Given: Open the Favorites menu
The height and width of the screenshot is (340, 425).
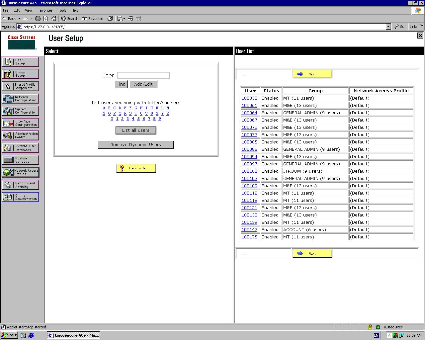Looking at the screenshot, I should pyautogui.click(x=45, y=10).
